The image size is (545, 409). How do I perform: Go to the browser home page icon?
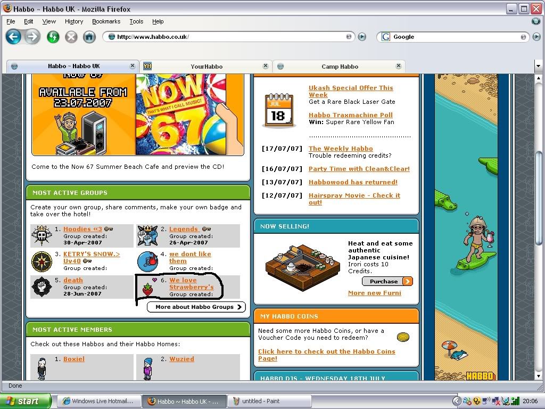[89, 37]
